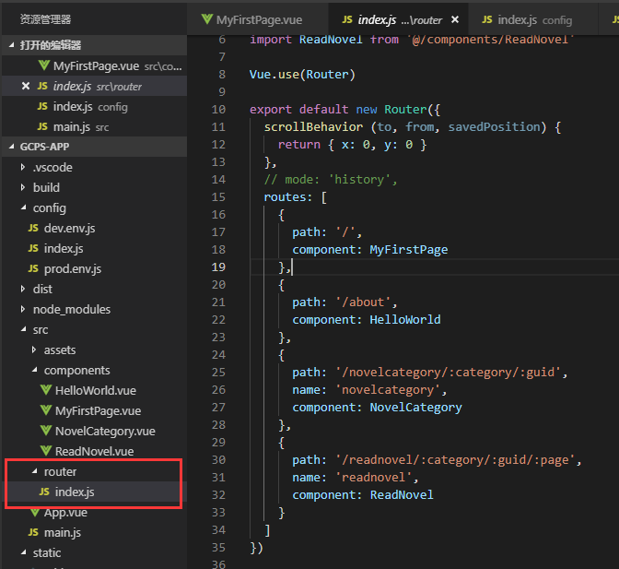The width and height of the screenshot is (619, 569).
Task: Place cursor on 'Vue.use(Router)' line
Action: [x=302, y=75]
